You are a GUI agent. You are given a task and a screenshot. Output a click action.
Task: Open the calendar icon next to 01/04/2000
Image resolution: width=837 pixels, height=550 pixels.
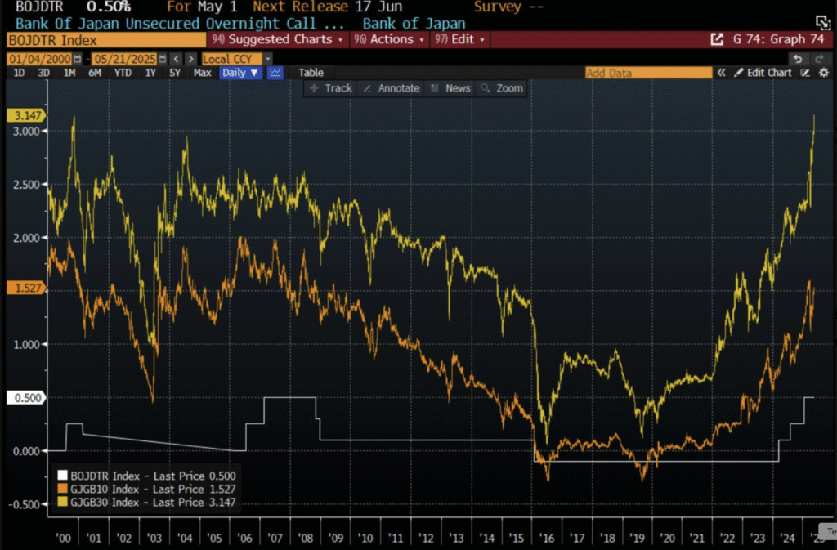[x=78, y=59]
